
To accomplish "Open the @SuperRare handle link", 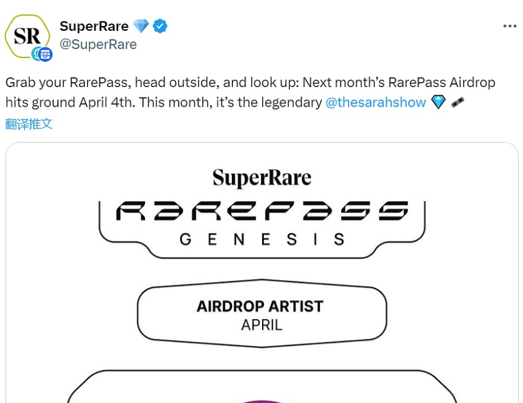I will (98, 44).
